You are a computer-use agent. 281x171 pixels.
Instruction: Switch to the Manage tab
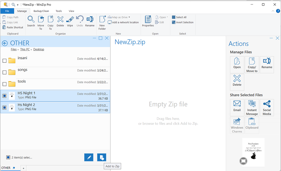(22, 11)
